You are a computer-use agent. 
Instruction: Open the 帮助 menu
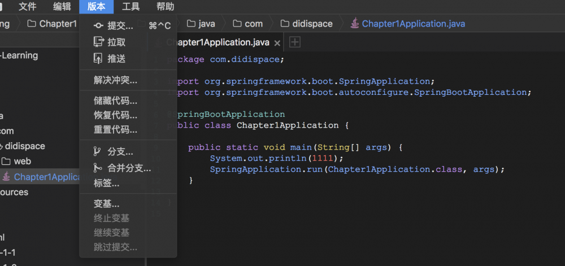165,7
